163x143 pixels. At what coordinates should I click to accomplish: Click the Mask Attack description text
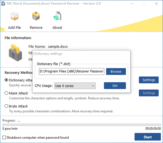click(64, 98)
